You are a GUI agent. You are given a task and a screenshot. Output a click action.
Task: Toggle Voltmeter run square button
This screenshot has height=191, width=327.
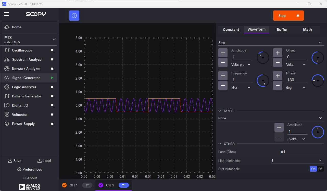(x=52, y=114)
